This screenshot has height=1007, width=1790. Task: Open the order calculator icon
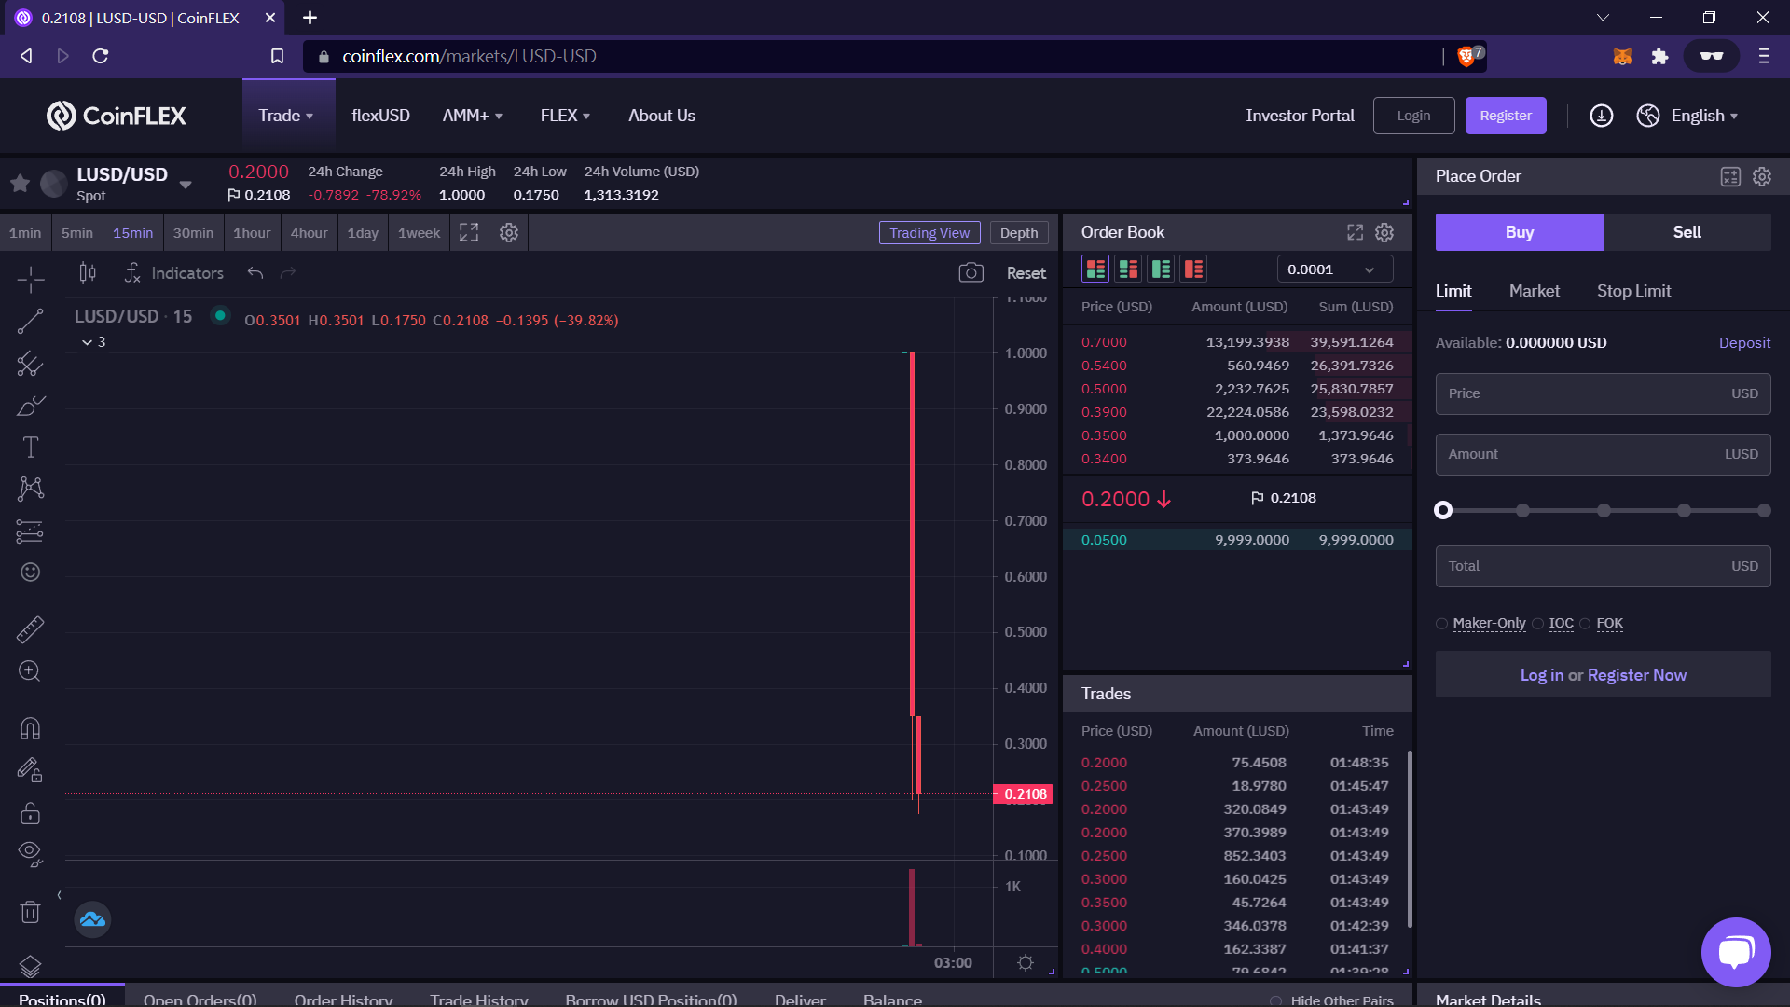coord(1730,177)
